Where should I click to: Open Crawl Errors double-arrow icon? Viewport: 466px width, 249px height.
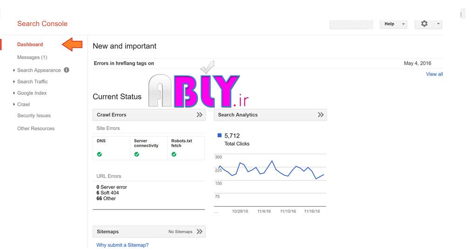click(x=199, y=115)
